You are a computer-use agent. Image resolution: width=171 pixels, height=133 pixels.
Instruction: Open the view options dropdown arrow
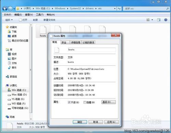coord(152,20)
